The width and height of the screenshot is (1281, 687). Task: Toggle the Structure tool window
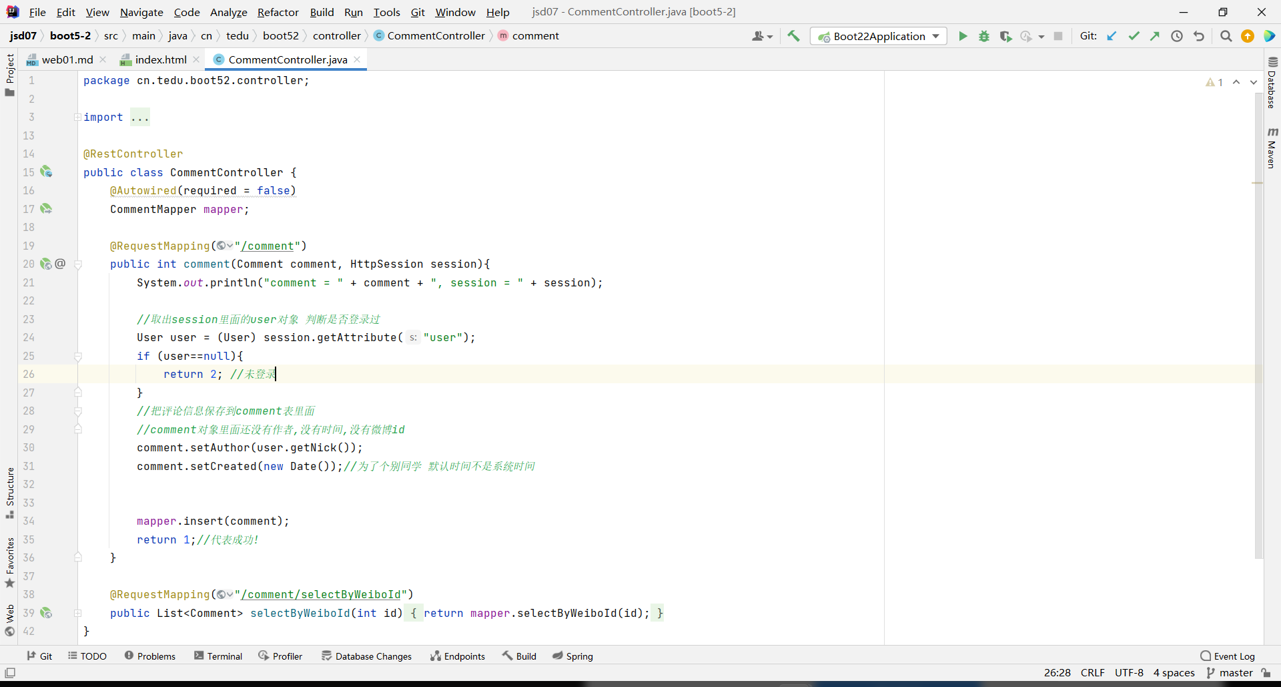coord(10,493)
